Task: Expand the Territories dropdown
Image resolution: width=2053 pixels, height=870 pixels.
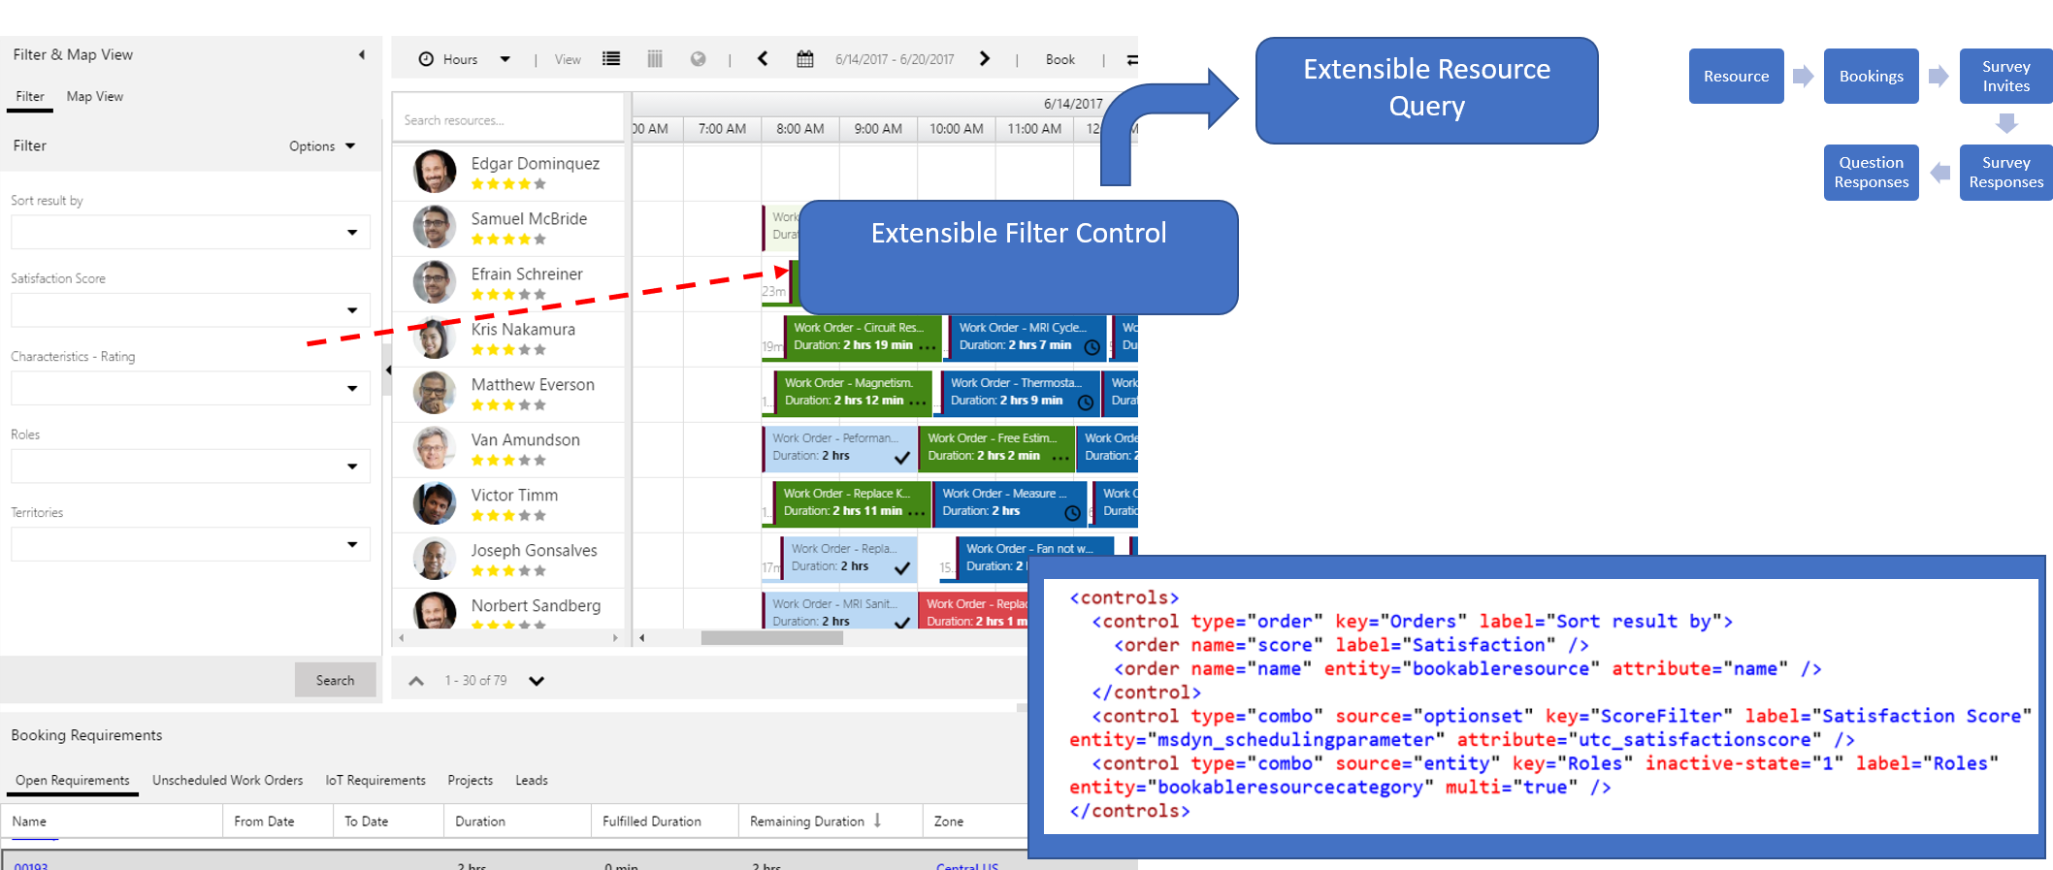Action: coord(352,544)
